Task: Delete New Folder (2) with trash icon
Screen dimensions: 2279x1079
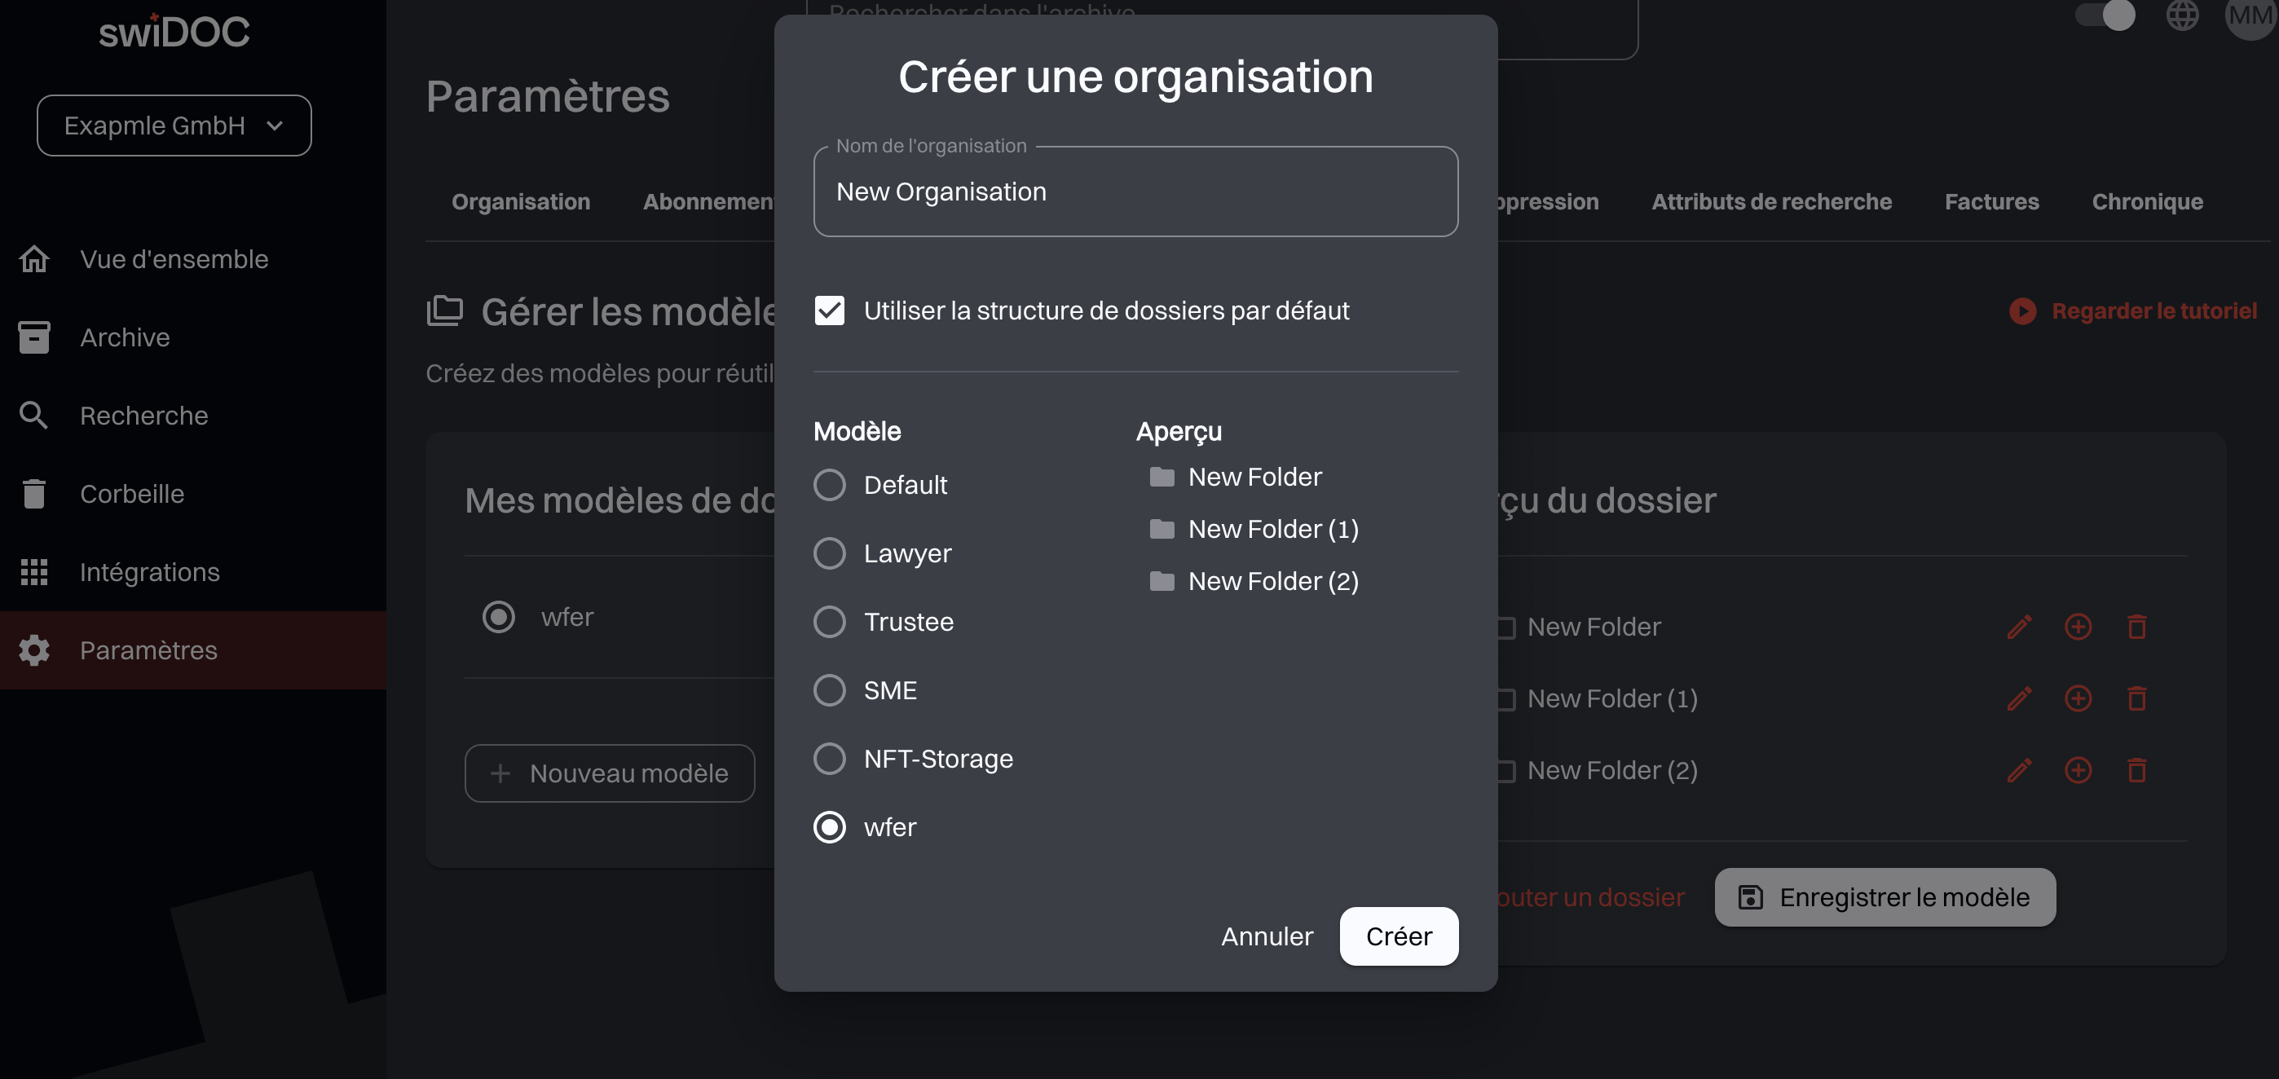Action: (x=2136, y=770)
